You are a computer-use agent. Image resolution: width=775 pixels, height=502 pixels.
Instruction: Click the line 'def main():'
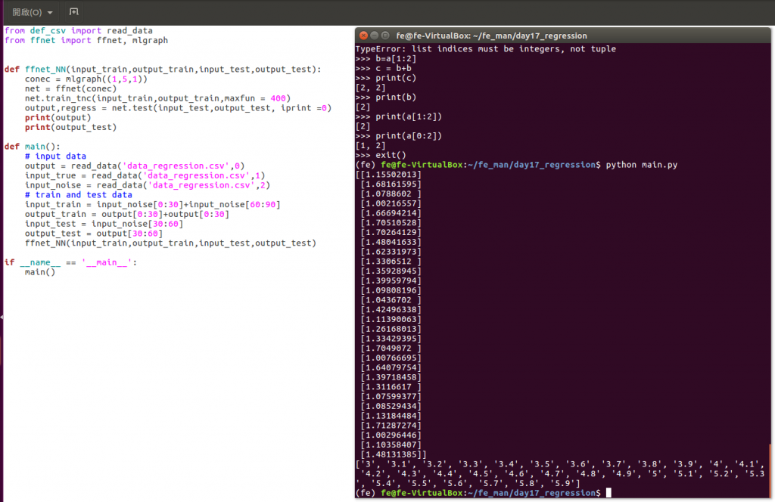click(32, 147)
